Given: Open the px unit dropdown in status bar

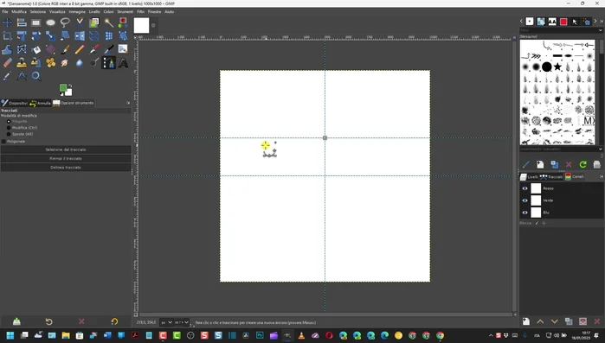Looking at the screenshot, I should point(166,322).
